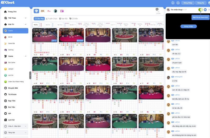Switch to the Cầu Hay tab
The height and width of the screenshot is (138, 210).
[39, 19]
